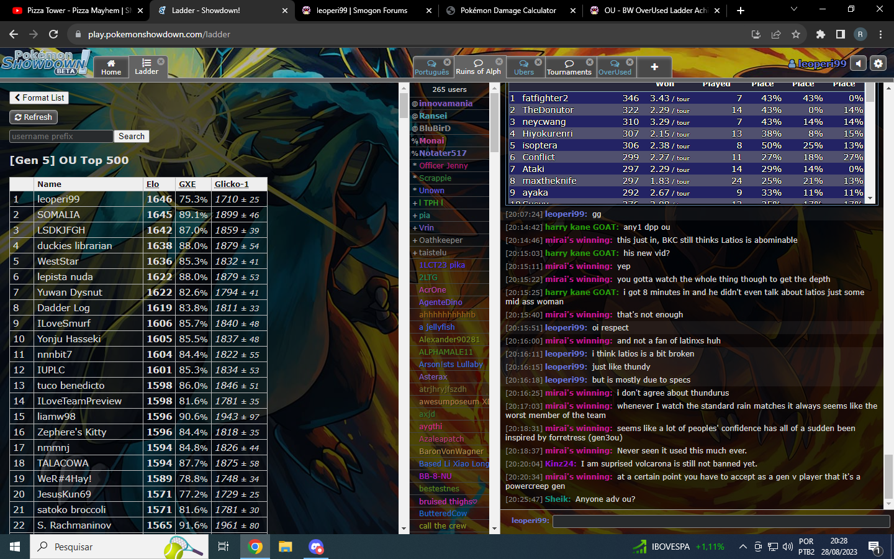Image resolution: width=894 pixels, height=559 pixels.
Task: Click Kinz24 username in chat
Action: coord(561,463)
